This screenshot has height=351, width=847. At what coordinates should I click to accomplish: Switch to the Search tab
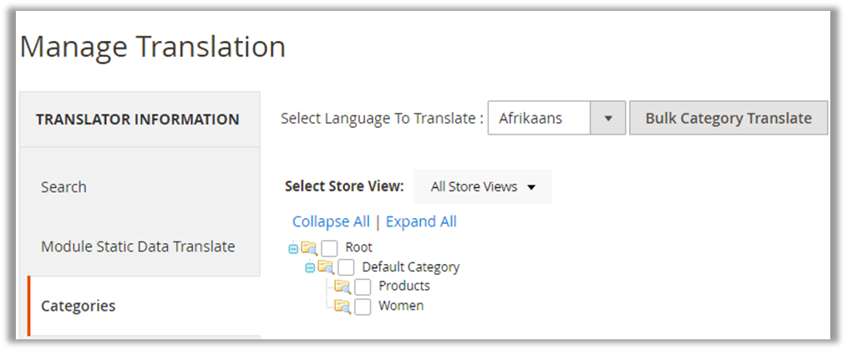pos(63,187)
